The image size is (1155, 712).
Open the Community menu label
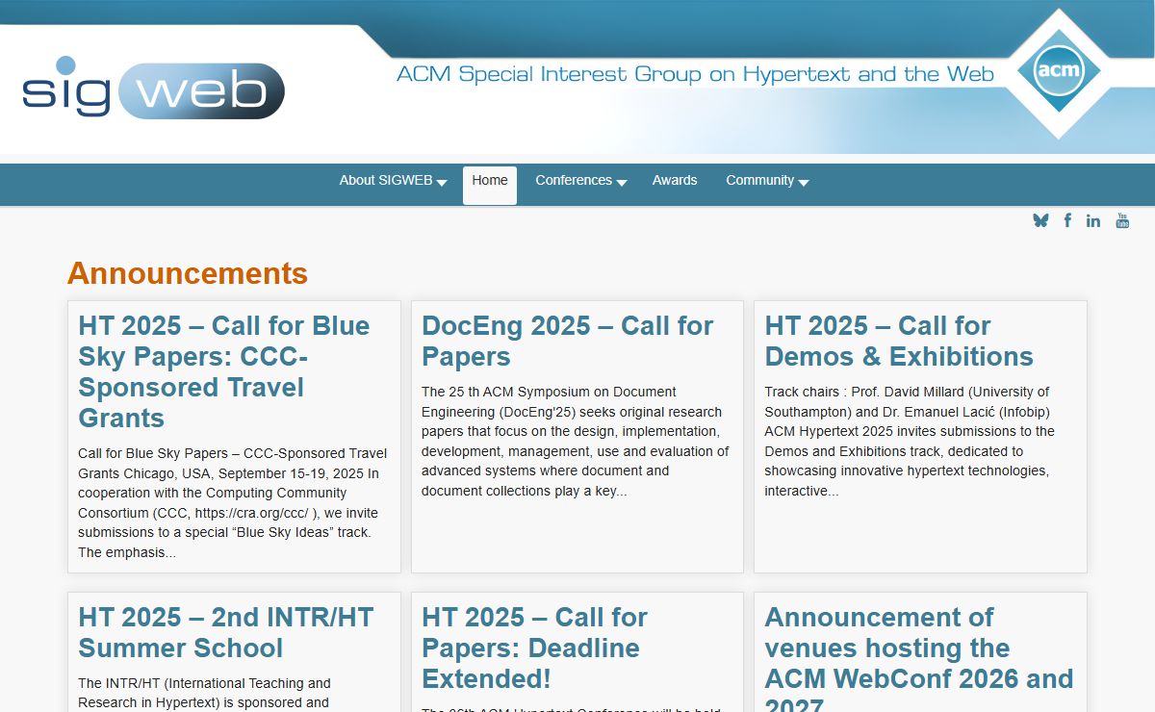pyautogui.click(x=760, y=180)
